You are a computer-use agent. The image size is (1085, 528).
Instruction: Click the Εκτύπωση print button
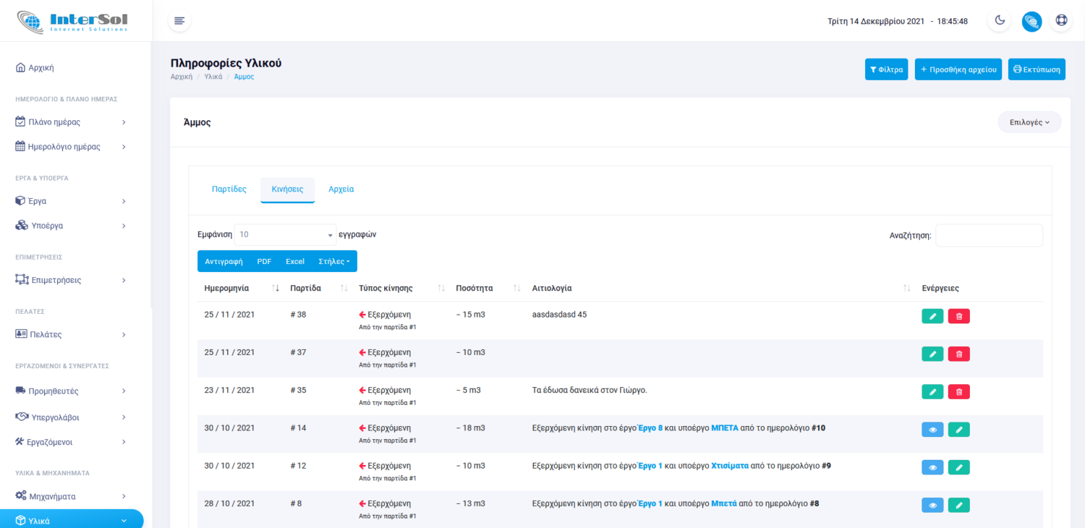pos(1037,69)
